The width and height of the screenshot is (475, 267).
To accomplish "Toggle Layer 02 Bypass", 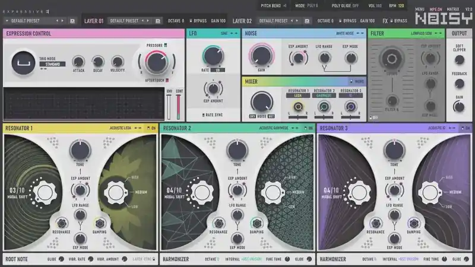I will 347,21.
